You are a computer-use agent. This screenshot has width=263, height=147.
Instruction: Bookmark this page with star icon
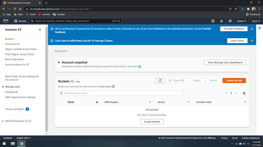click(x=236, y=9)
